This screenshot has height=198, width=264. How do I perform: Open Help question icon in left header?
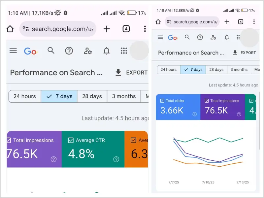(x=69, y=51)
